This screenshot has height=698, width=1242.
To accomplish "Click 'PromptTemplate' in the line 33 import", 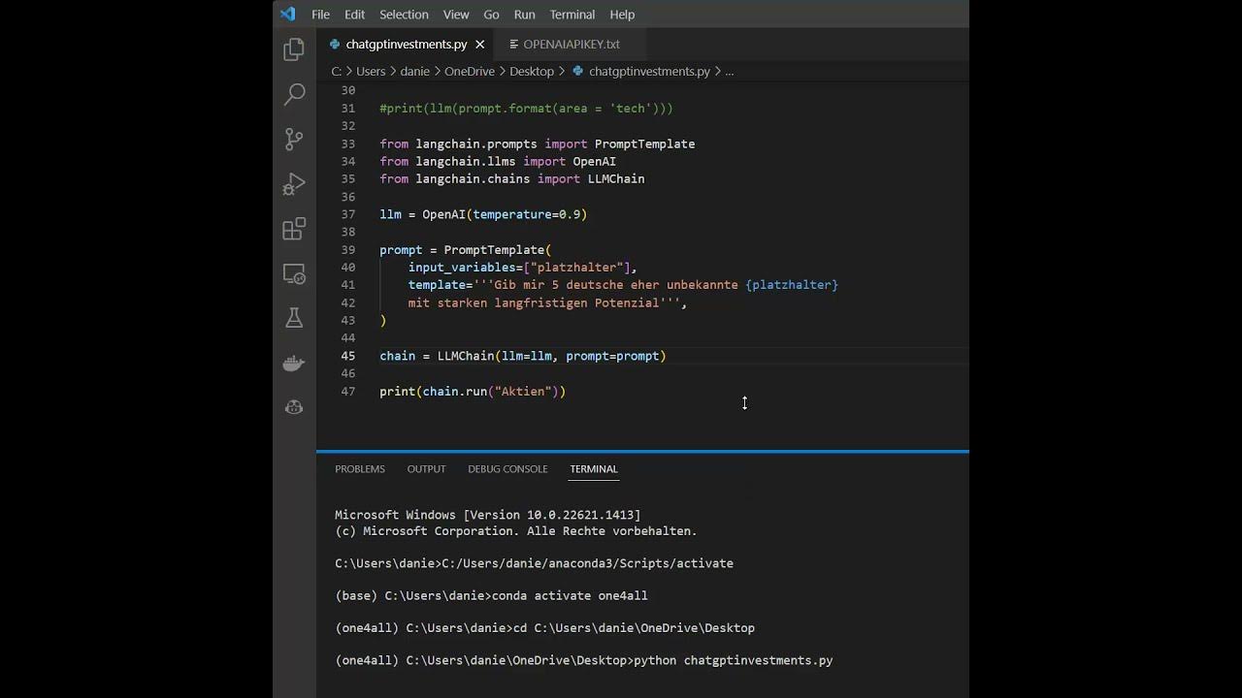I will (x=644, y=143).
